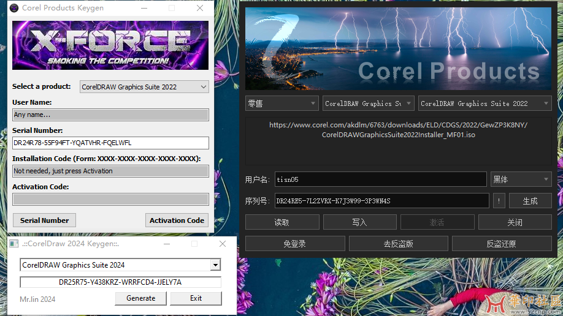Viewport: 563px width, 316px height.
Task: Click the Corel Products lightning banner
Action: click(x=398, y=49)
